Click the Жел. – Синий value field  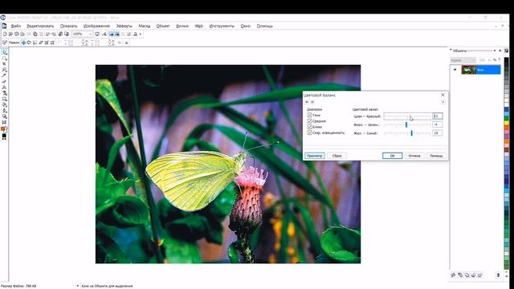pyautogui.click(x=437, y=133)
